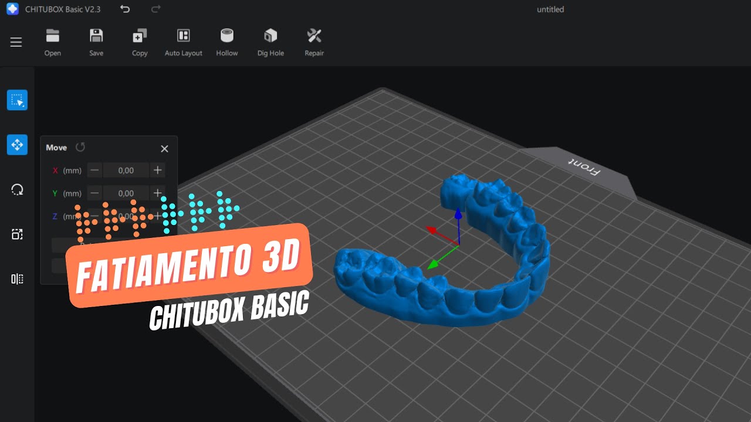Open the hamburger main menu

click(16, 42)
